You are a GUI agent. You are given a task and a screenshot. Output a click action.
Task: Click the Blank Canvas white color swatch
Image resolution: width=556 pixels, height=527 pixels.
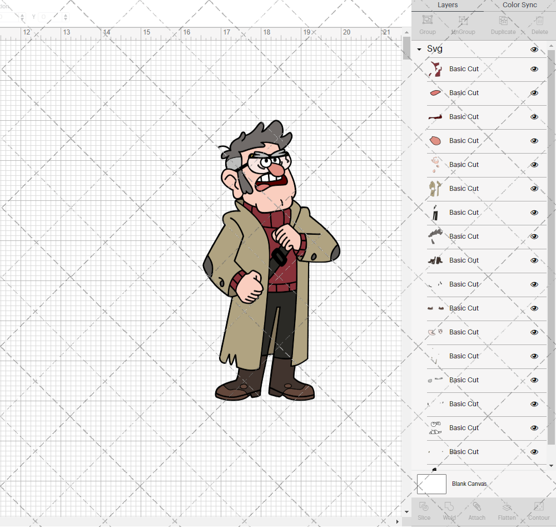pyautogui.click(x=431, y=484)
